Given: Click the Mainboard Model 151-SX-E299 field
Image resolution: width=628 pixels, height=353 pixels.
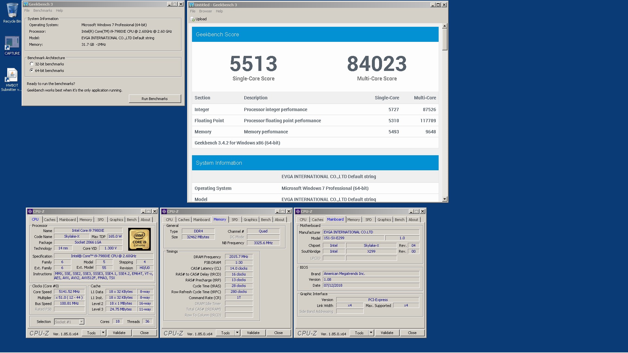Looking at the screenshot, I should click(353, 238).
